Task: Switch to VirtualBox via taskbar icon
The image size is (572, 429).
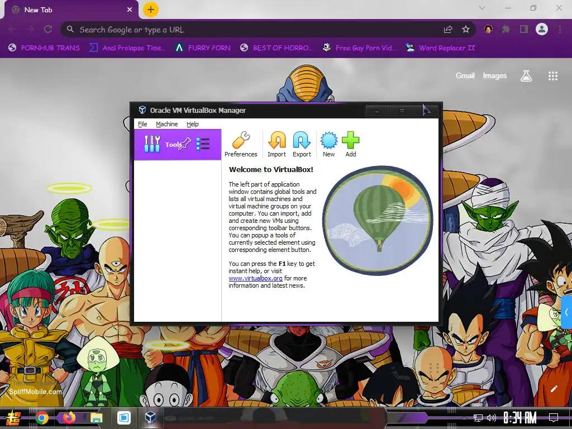Action: pyautogui.click(x=150, y=418)
